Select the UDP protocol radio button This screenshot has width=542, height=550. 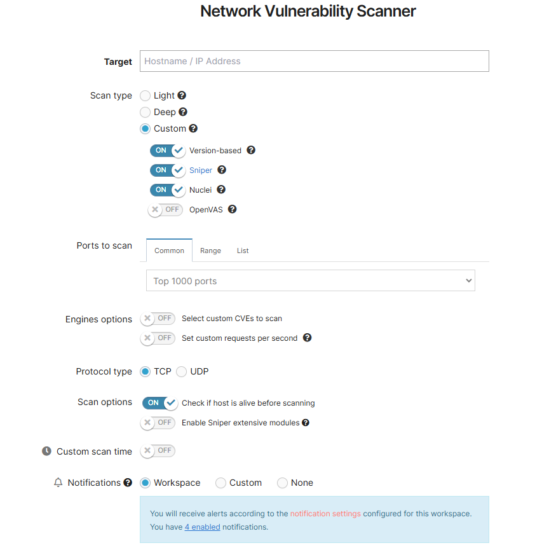(x=182, y=371)
